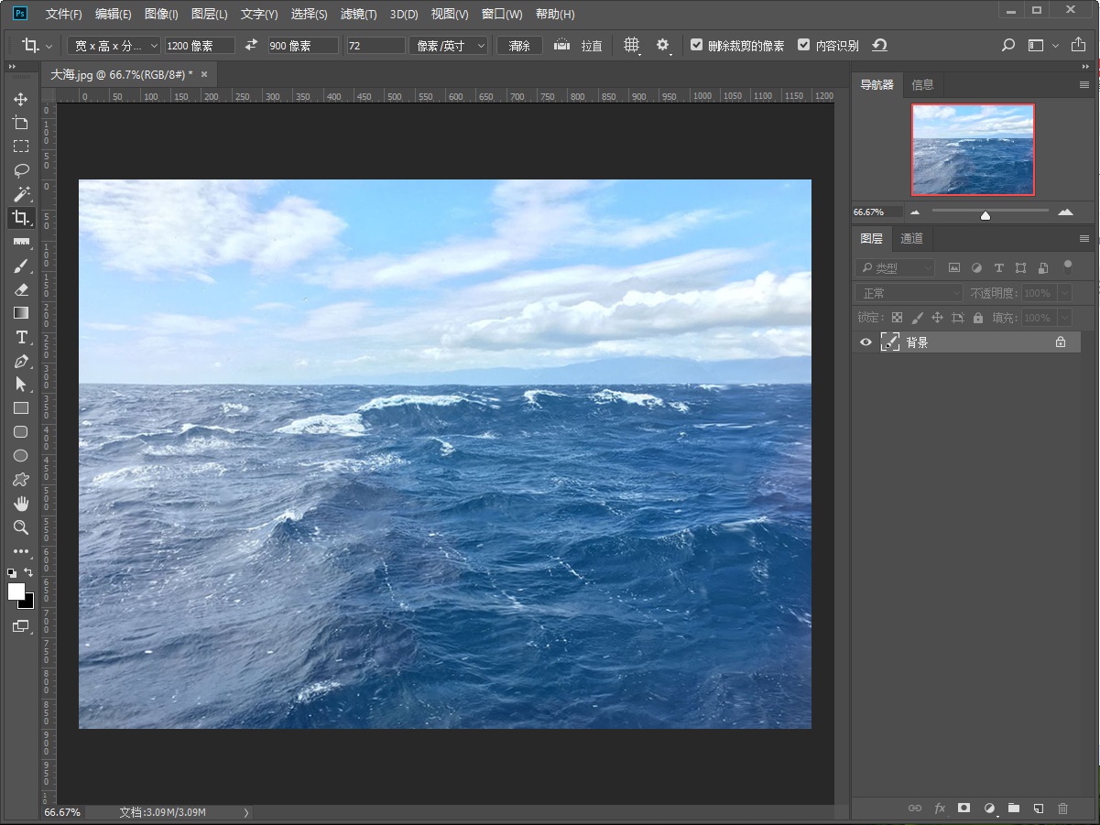Create a new layer

(x=1038, y=809)
